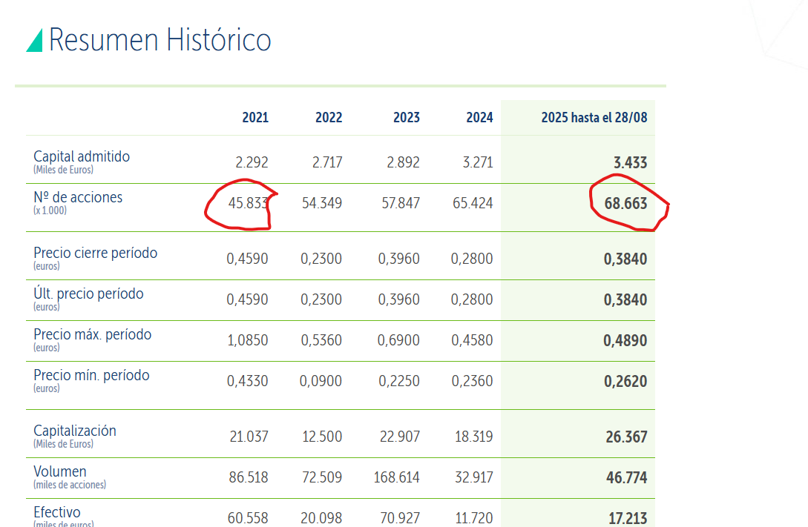Select min price value 0,2360
This screenshot has height=527, width=808.
tap(473, 380)
